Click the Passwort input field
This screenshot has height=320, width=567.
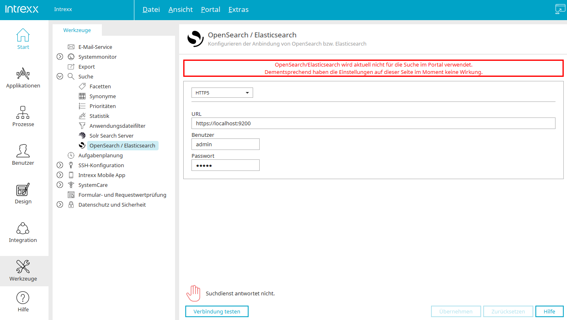pyautogui.click(x=225, y=165)
